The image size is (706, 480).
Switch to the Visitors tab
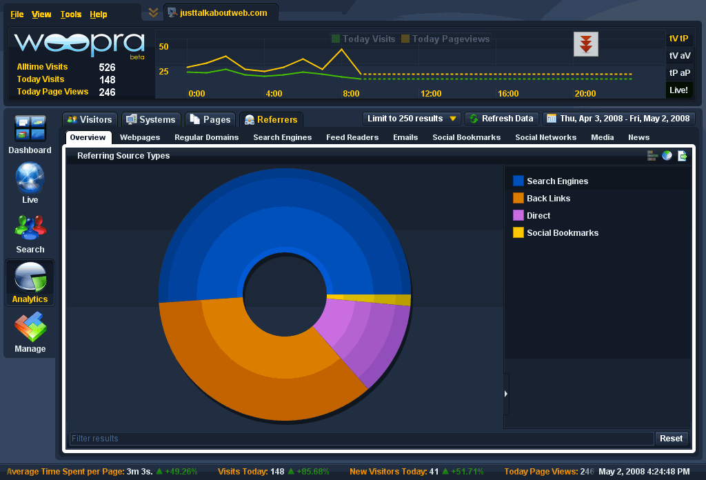90,119
